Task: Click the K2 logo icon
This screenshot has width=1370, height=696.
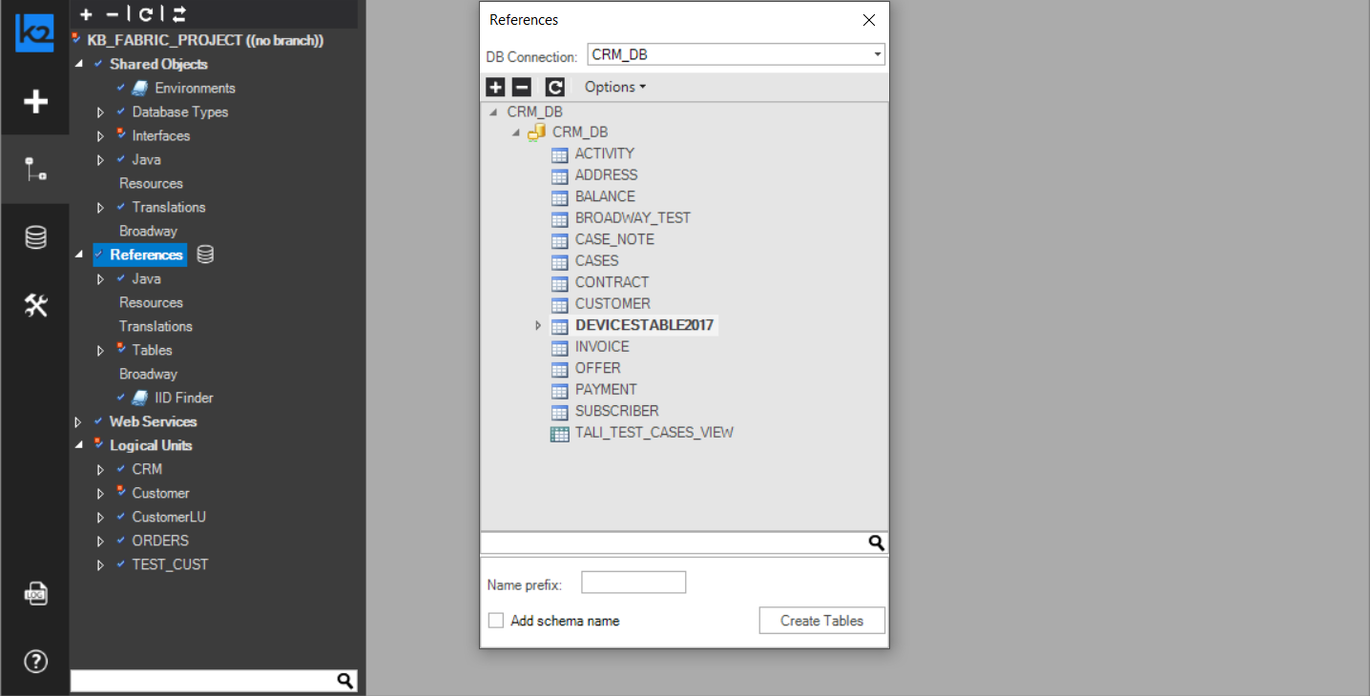Action: 34,32
